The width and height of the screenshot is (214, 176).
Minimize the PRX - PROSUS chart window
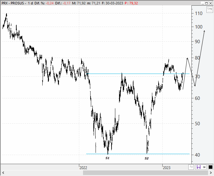(x=203, y=3)
